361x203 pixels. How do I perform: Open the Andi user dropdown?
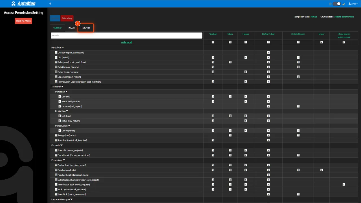[x=353, y=4]
